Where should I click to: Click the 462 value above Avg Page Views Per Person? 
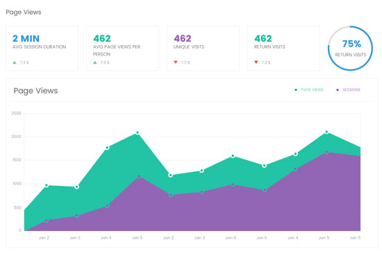pyautogui.click(x=102, y=38)
